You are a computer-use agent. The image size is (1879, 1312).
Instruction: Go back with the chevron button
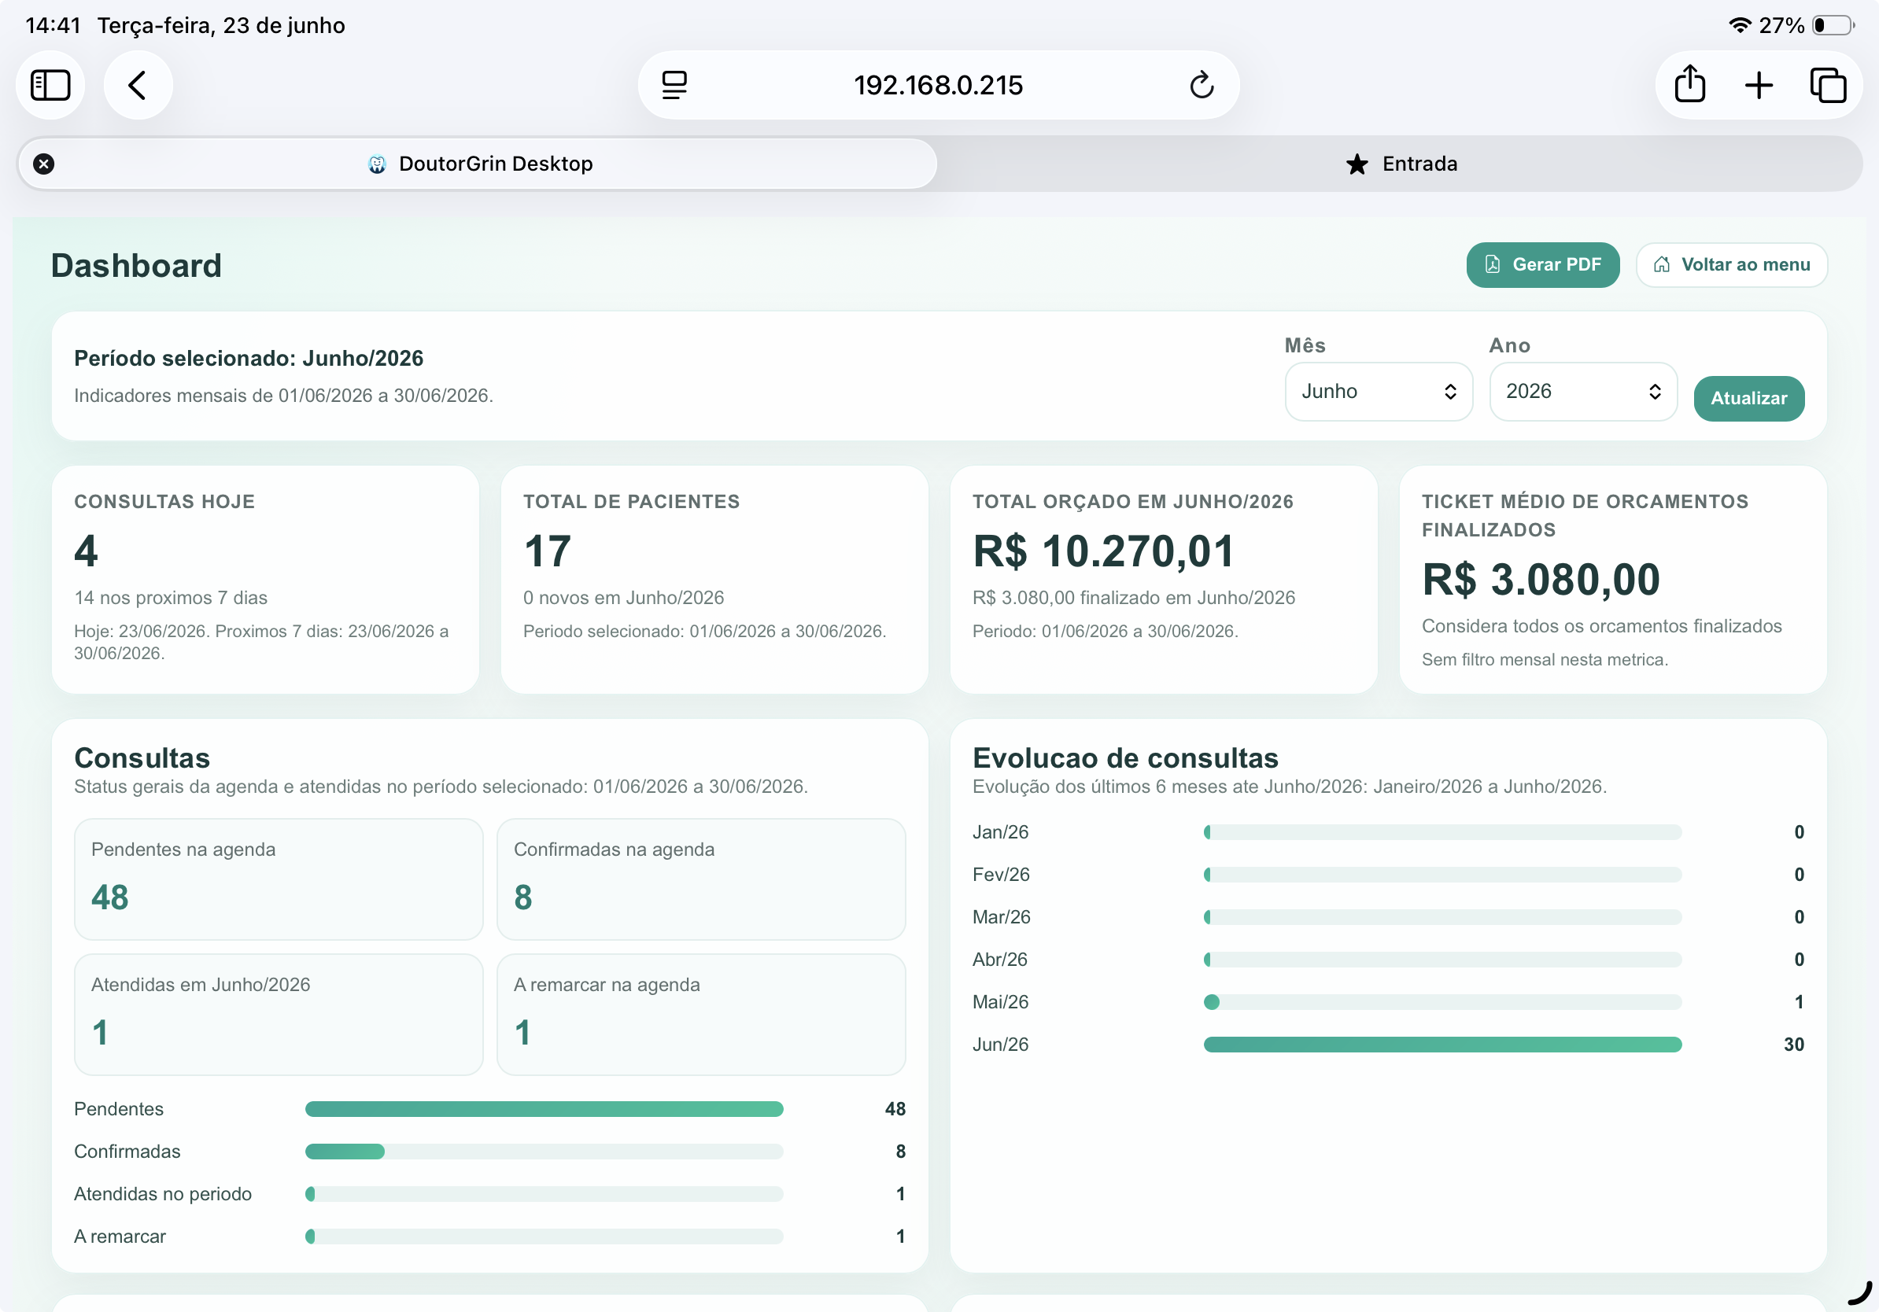click(138, 85)
